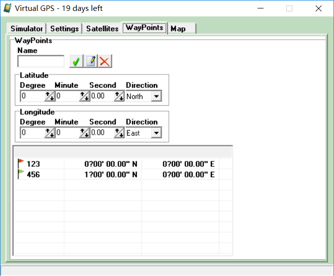Click the Longitude Second value field
Screen dimensions: 334x276
[x=102, y=133]
